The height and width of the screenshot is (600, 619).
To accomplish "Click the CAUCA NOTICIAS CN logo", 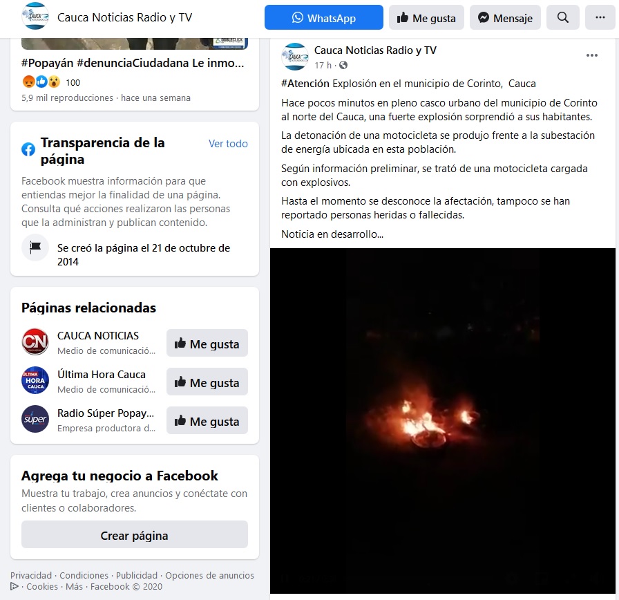I will pyautogui.click(x=35, y=341).
